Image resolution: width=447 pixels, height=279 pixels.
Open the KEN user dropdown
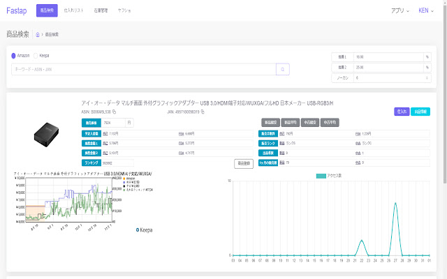(x=425, y=10)
